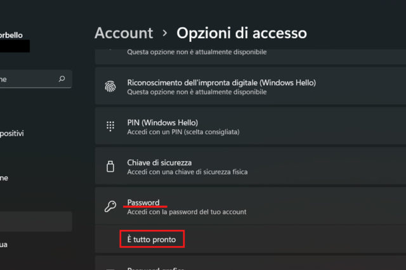Viewport: 406px width, 270px height.
Task: Click the security key USB icon
Action: 109,167
